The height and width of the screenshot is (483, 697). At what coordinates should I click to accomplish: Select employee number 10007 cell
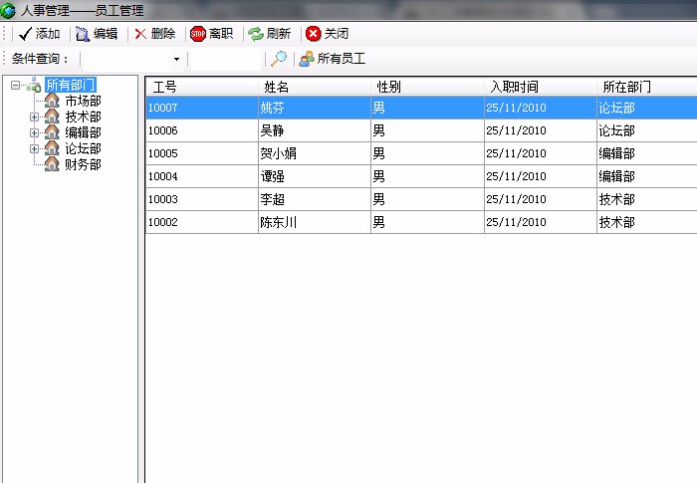coord(202,108)
